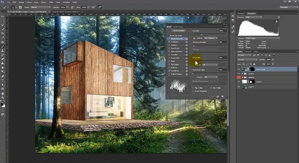Switch to the Channels tab
This screenshot has width=299, height=163.
coord(248,51)
